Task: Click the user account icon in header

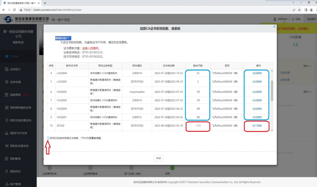Action: (x=275, y=19)
